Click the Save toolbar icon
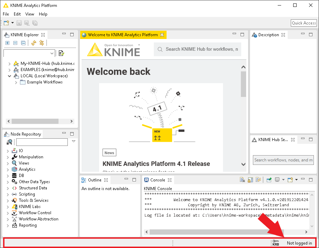The image size is (319, 248). pos(19,23)
